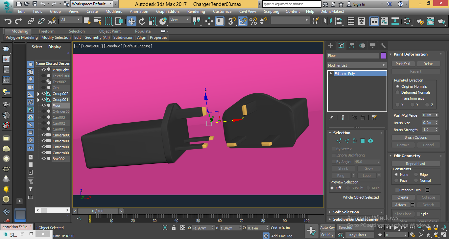Toggle visibility eye for Floor
Screen dimensions: 449x239
tap(43, 106)
